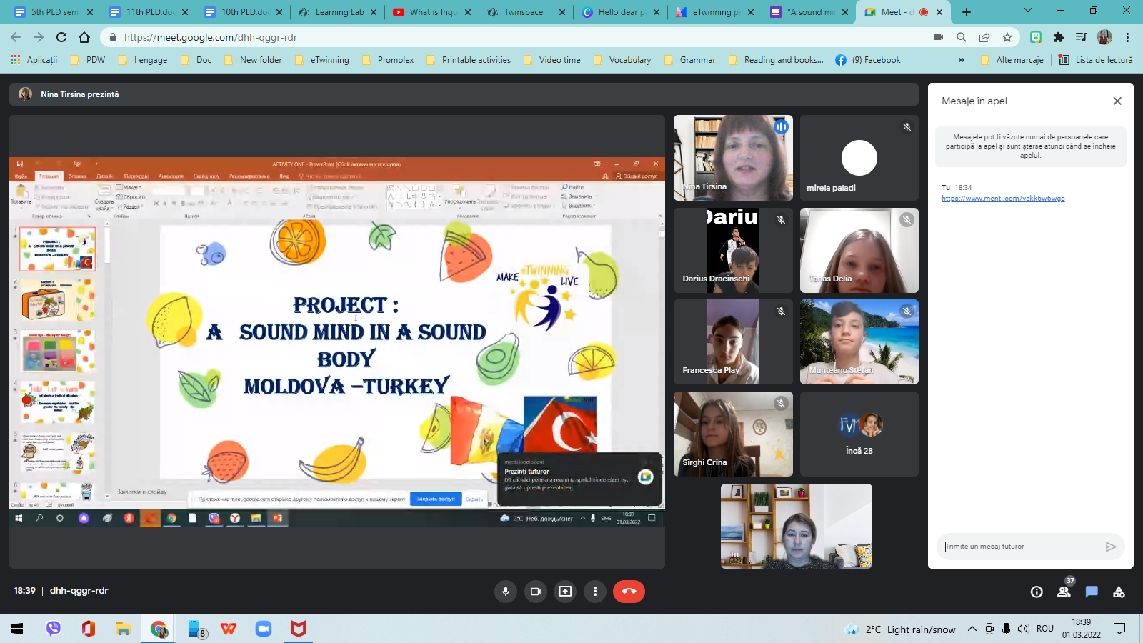Open Lista de lectură reading list
The height and width of the screenshot is (643, 1143).
(x=1096, y=60)
